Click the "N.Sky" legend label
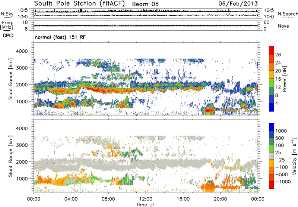 [7, 14]
